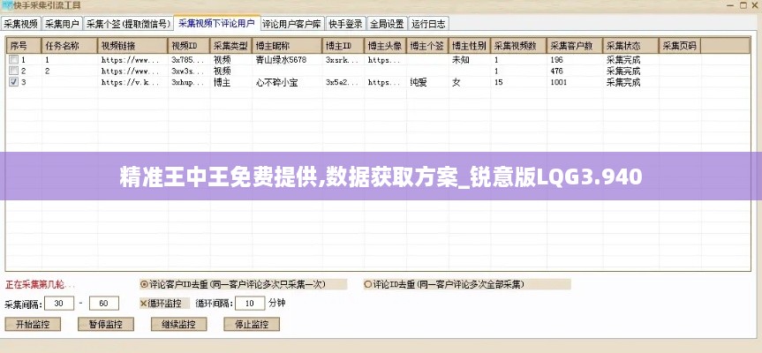Click the video count cell 15
This screenshot has width=762, height=353.
tap(518, 82)
